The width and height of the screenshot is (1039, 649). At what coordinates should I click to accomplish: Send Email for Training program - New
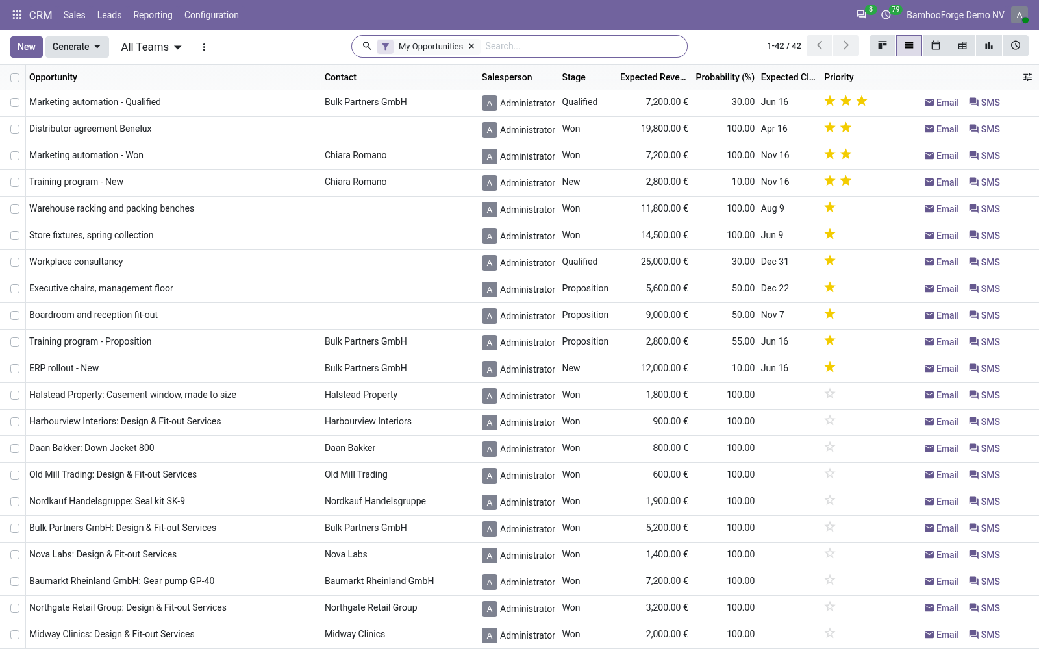coord(942,182)
